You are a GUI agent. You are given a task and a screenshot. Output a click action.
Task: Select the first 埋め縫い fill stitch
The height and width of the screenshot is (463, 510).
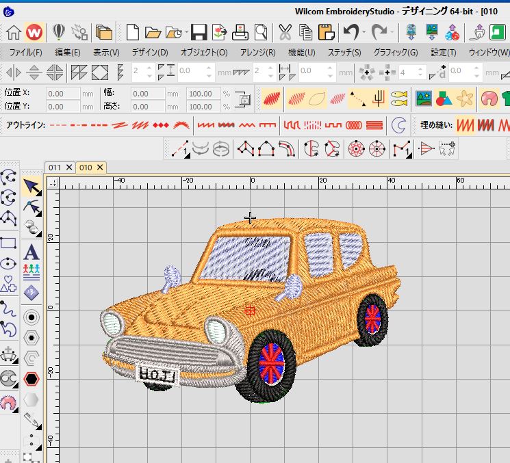[465, 125]
